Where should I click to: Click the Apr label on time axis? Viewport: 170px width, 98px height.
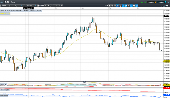click(x=110, y=8)
